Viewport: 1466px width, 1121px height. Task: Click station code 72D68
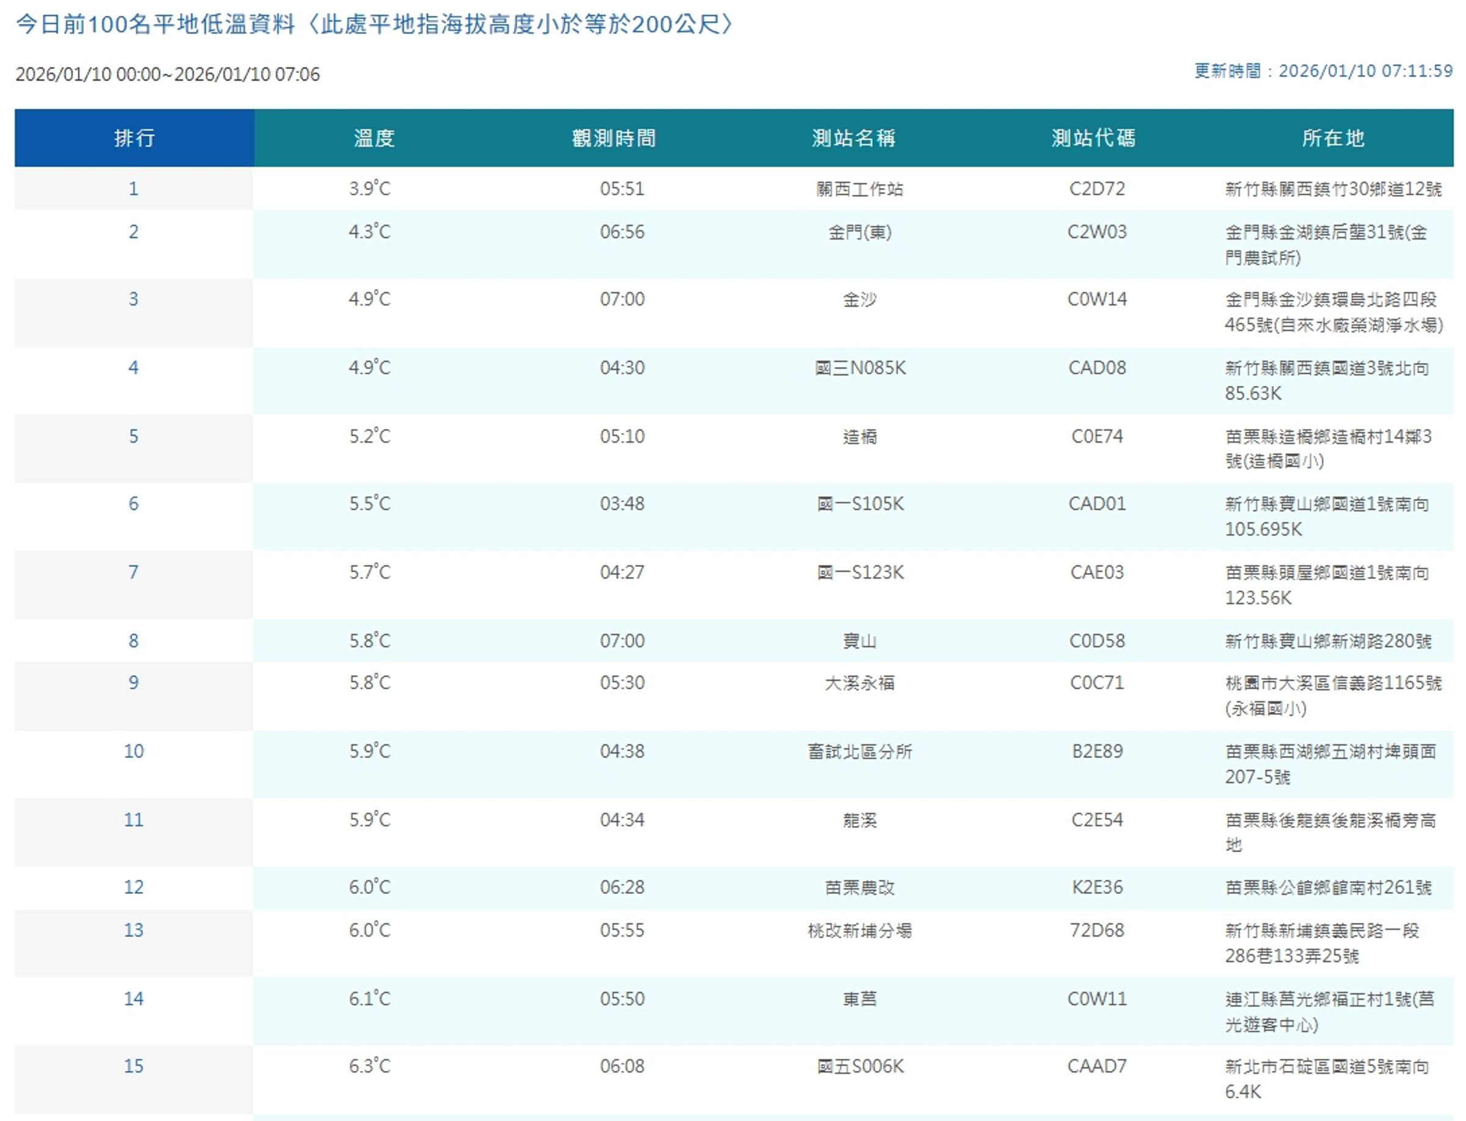1096,931
